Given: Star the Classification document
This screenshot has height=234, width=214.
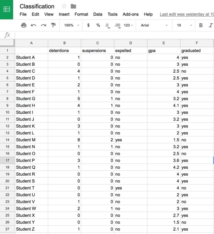Looking at the screenshot, I should tap(64, 6).
